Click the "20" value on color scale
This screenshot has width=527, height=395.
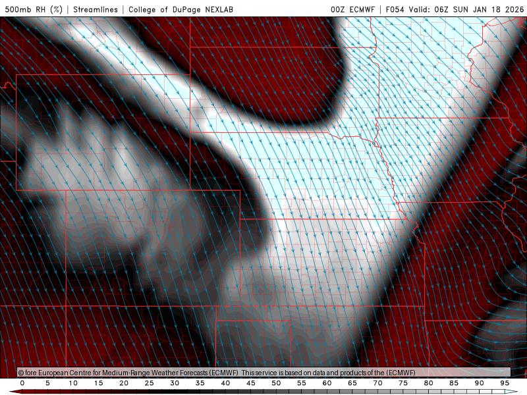(124, 383)
